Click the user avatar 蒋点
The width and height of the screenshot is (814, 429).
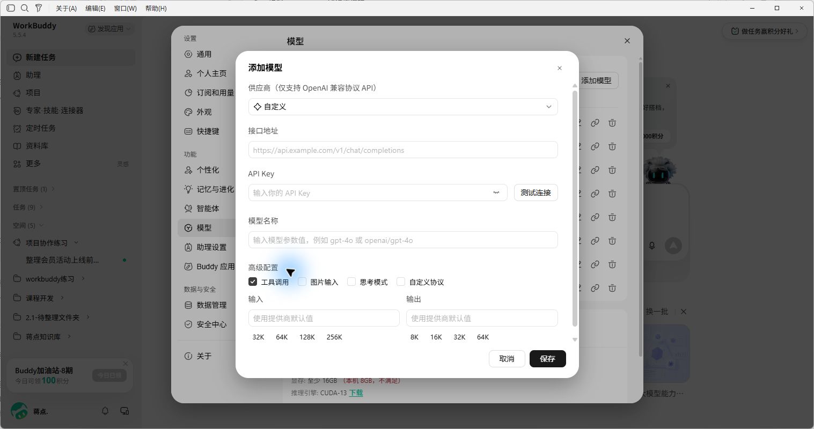19,411
